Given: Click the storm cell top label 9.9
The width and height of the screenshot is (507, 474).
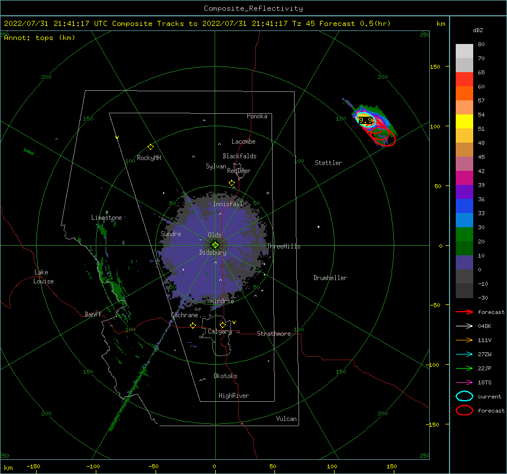Looking at the screenshot, I should pos(366,121).
